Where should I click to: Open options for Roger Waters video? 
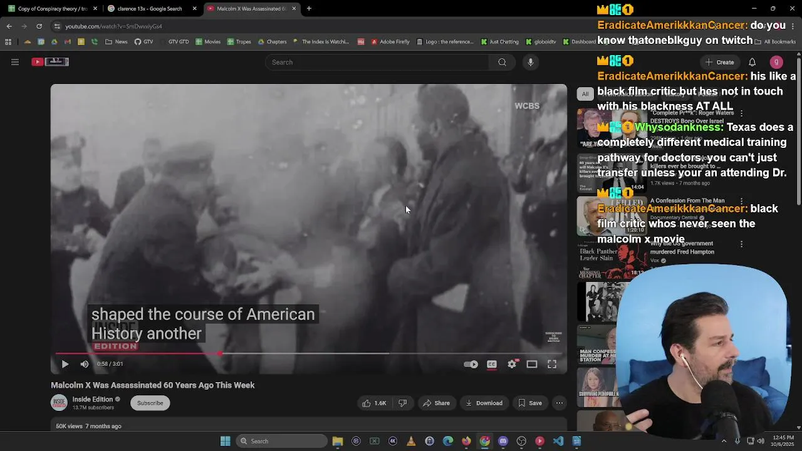tap(742, 113)
